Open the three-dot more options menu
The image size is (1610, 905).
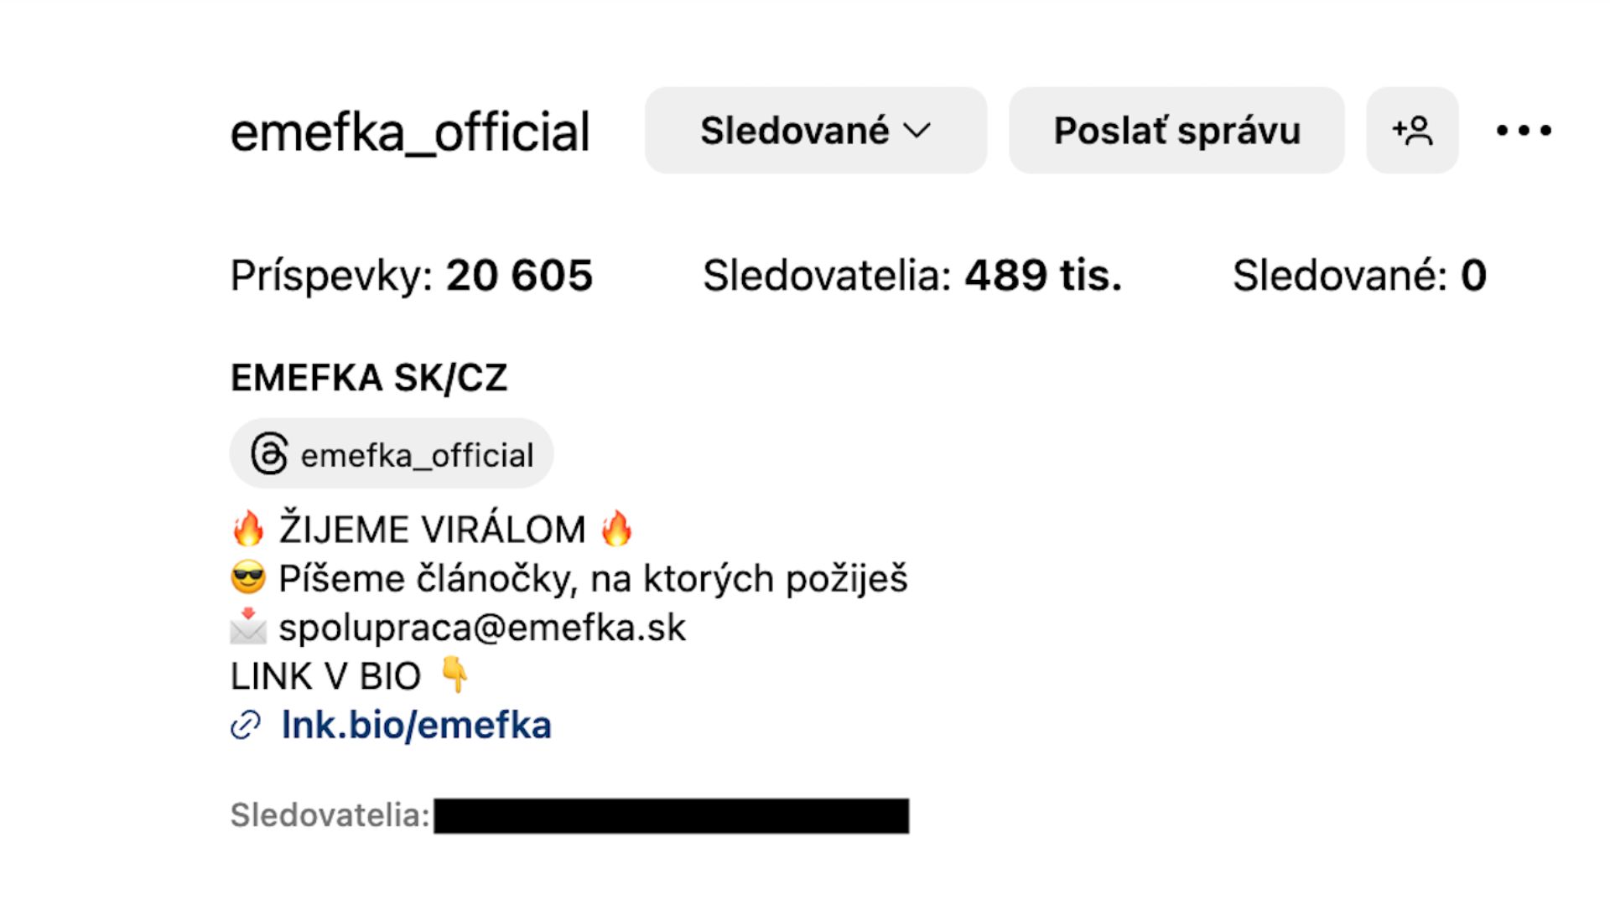(1523, 131)
